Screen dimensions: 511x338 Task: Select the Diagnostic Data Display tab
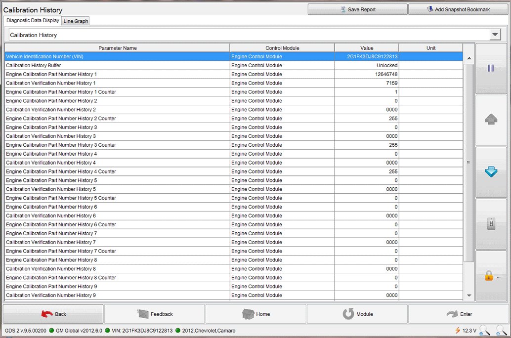[x=33, y=20]
